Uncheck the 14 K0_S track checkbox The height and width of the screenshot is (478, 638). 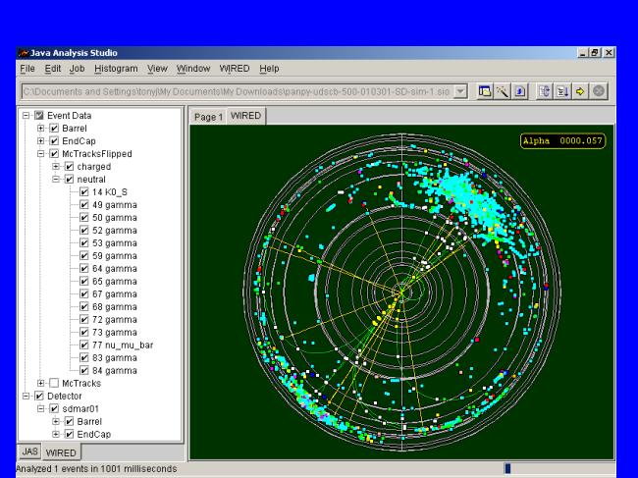pyautogui.click(x=84, y=192)
